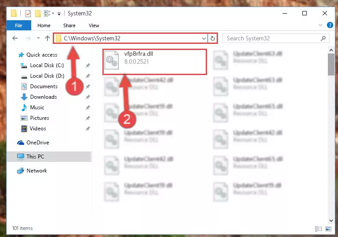Click the New folder icon in the quick access toolbar
Screen dimensions: 338x237
click(x=38, y=13)
